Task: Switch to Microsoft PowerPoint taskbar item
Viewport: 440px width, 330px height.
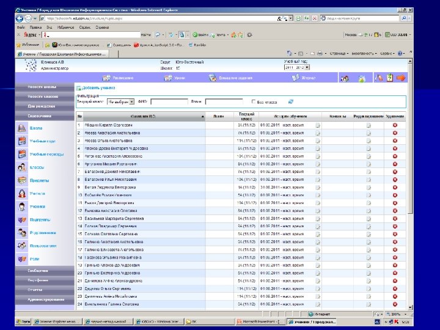Action: [x=260, y=321]
